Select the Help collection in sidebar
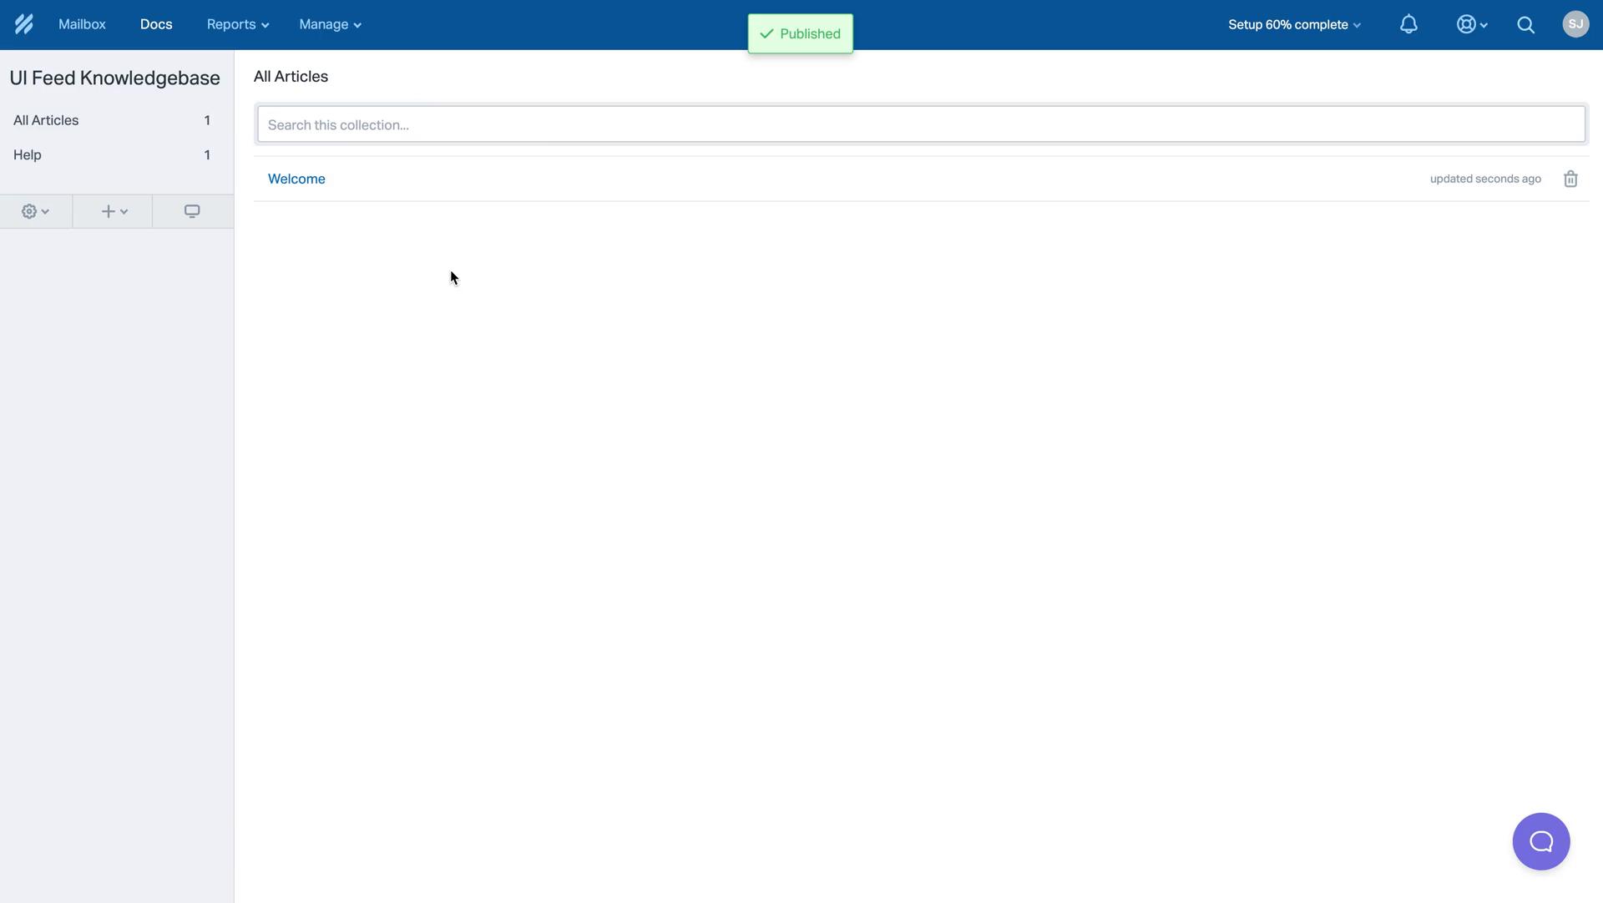This screenshot has width=1603, height=903. click(x=27, y=154)
